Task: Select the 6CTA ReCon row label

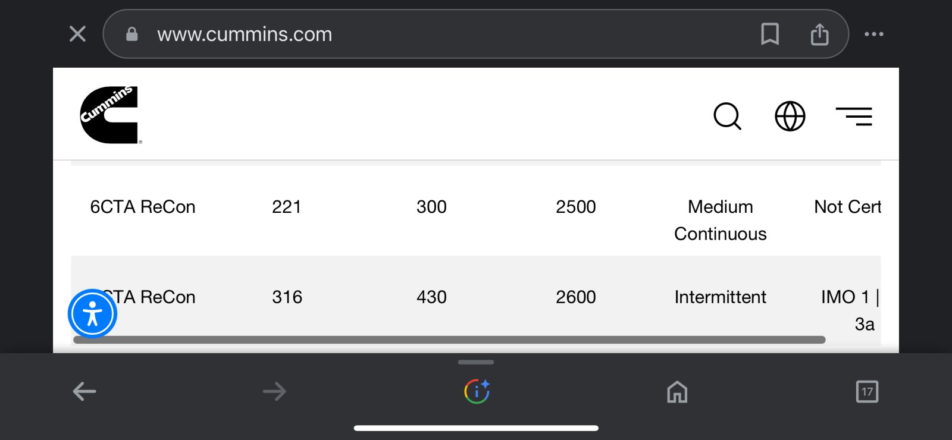Action: coord(143,207)
